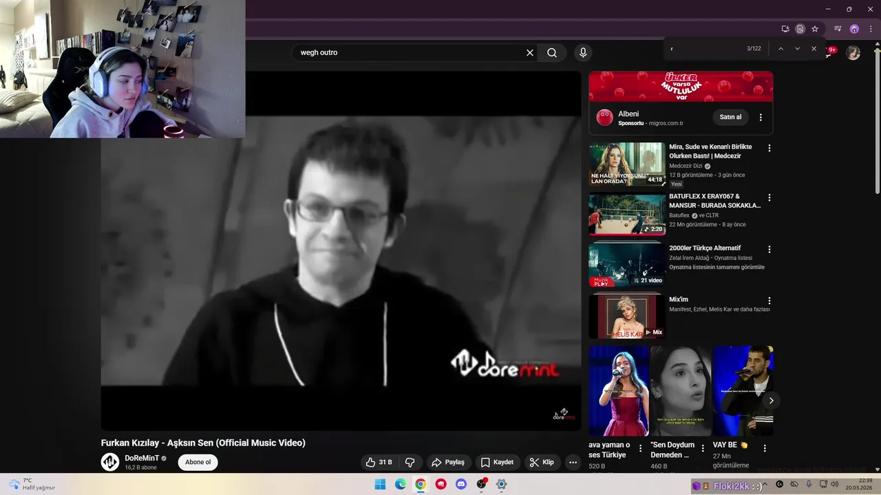Open the video's more actions menu
This screenshot has width=881, height=495.
pyautogui.click(x=573, y=462)
